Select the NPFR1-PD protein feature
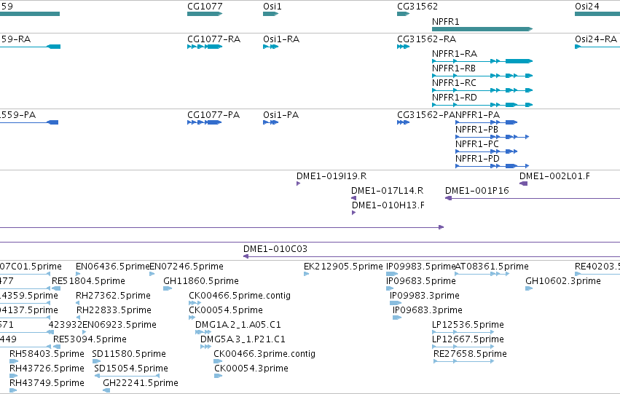 [x=493, y=166]
